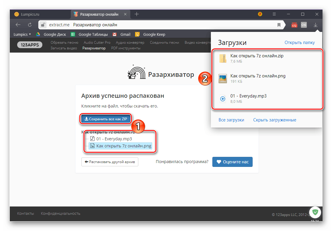Click the address bar showing extract.me
Screen dimensions: 332x231
tap(162, 25)
